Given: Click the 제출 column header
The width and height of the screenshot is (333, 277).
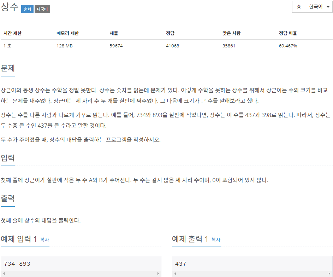Looking at the screenshot, I should pos(114,33).
